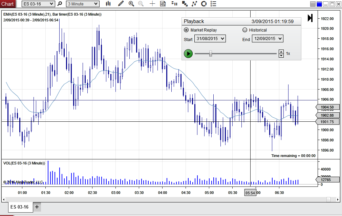Click the ES 03-16 chart tab
This screenshot has width=342, height=216.
tap(21, 207)
